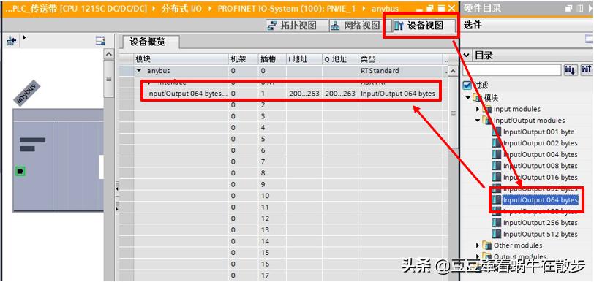
Task: Click the 类型 column header
Action: [400, 59]
